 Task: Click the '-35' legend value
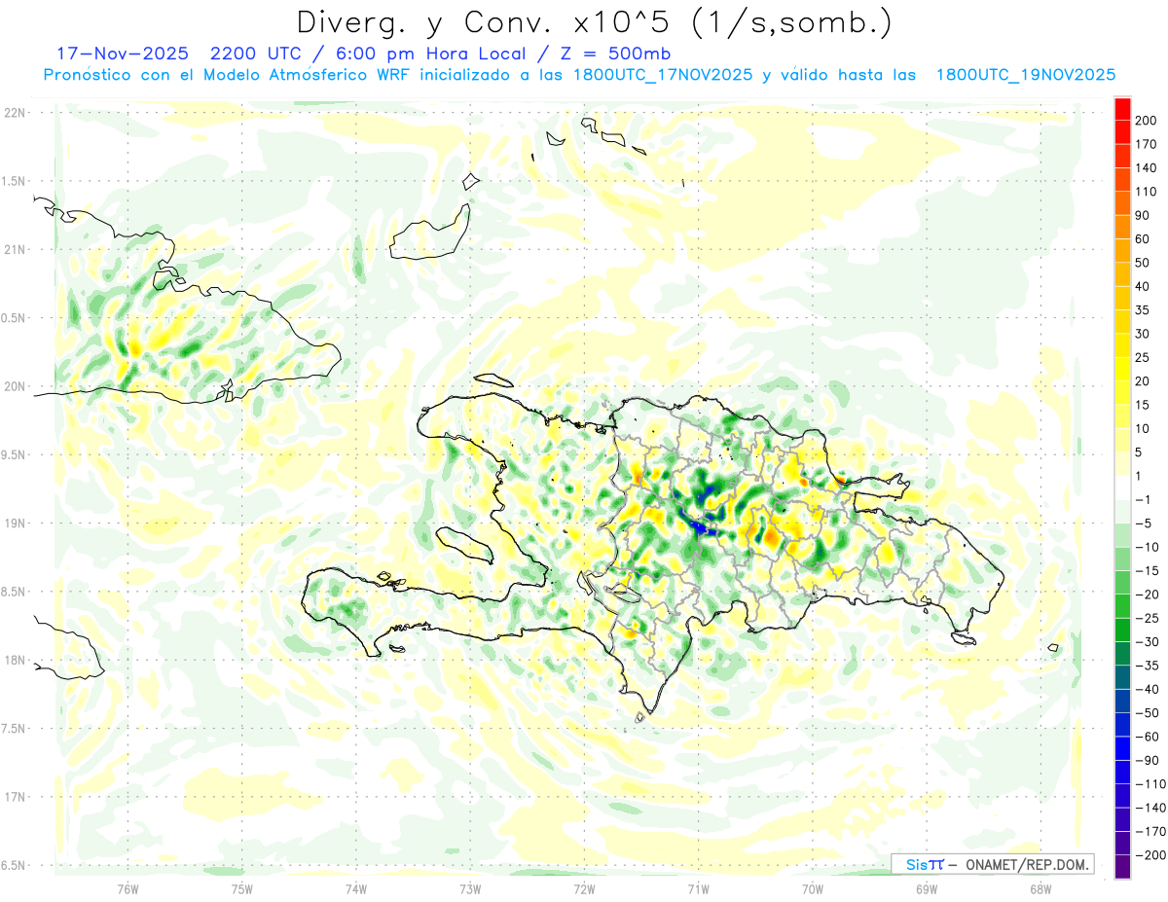coord(1147,666)
